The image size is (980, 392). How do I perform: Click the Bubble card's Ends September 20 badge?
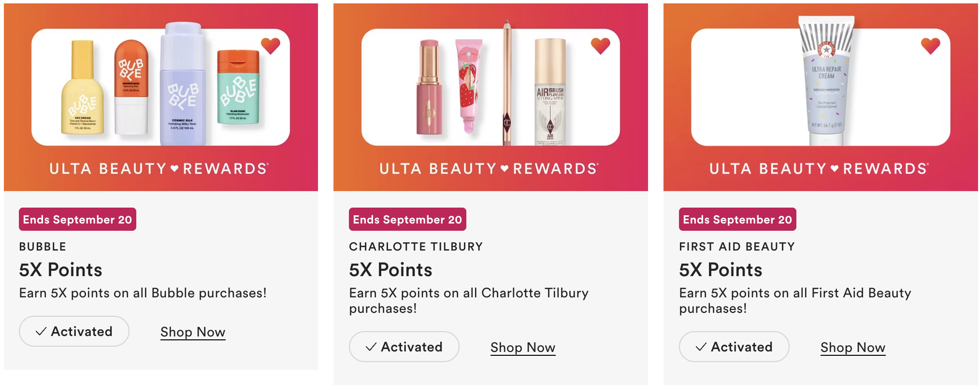(77, 220)
